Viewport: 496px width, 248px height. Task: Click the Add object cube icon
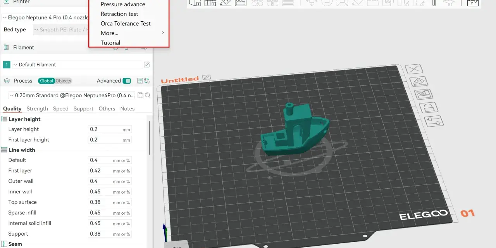pos(195,3)
